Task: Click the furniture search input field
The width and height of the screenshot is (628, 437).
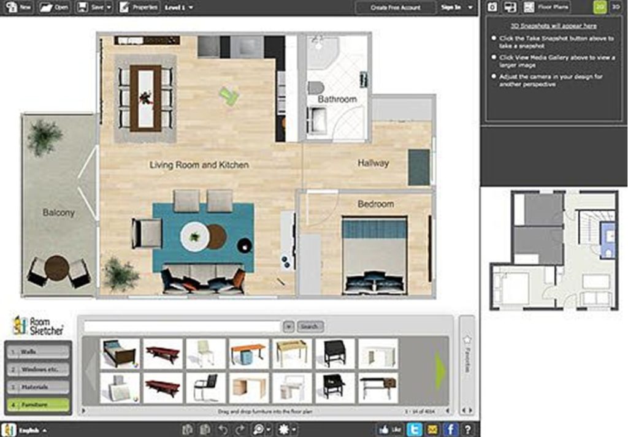Action: click(184, 327)
